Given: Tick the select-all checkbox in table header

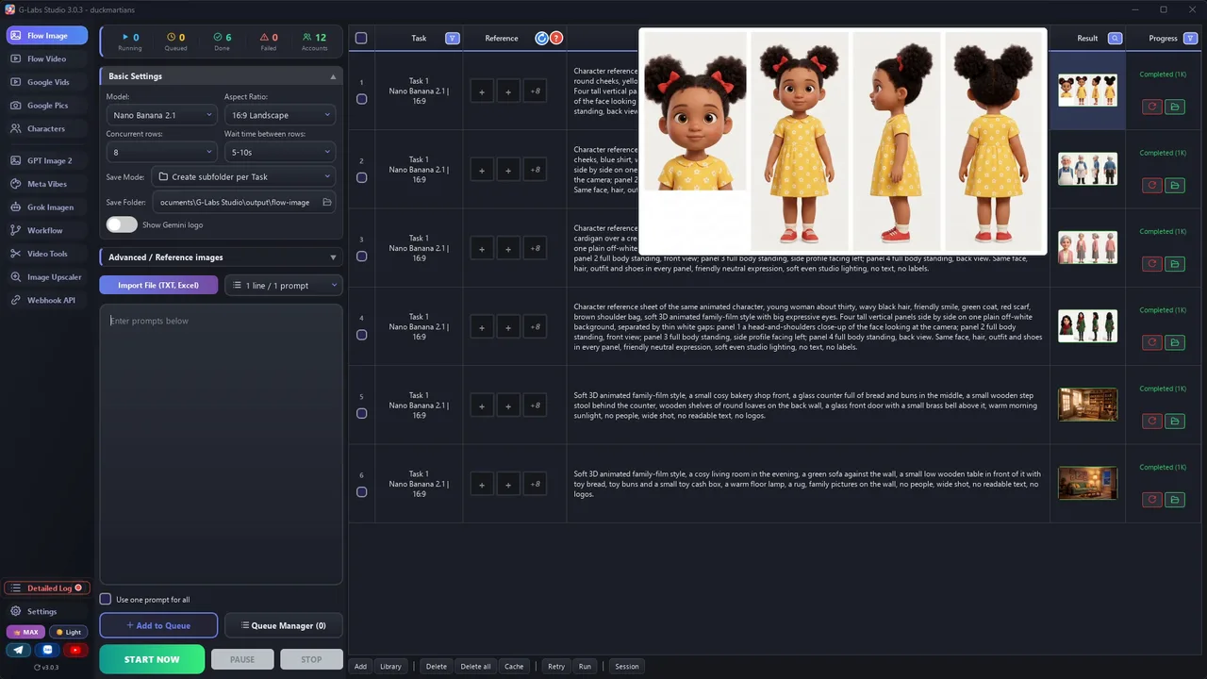Looking at the screenshot, I should pos(361,39).
